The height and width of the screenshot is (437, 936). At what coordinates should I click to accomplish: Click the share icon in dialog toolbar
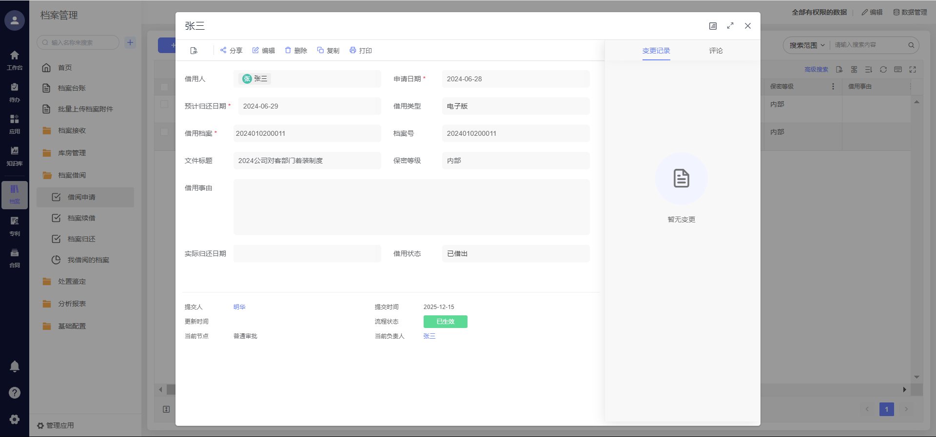(223, 50)
